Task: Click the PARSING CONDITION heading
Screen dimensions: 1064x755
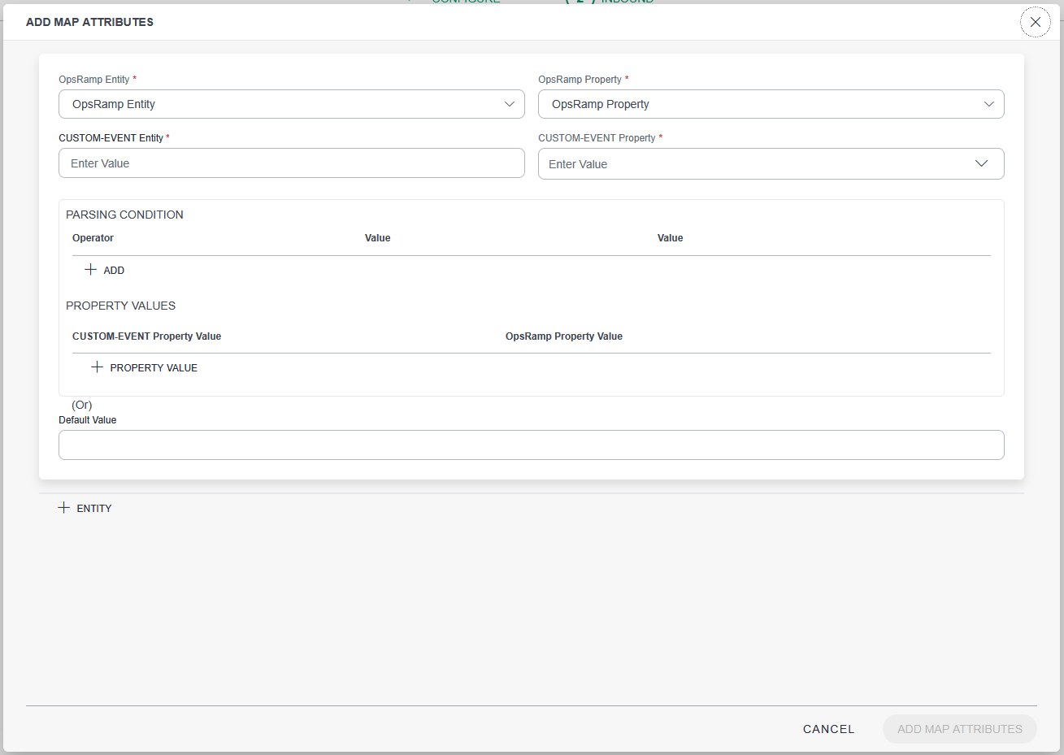Action: 124,215
